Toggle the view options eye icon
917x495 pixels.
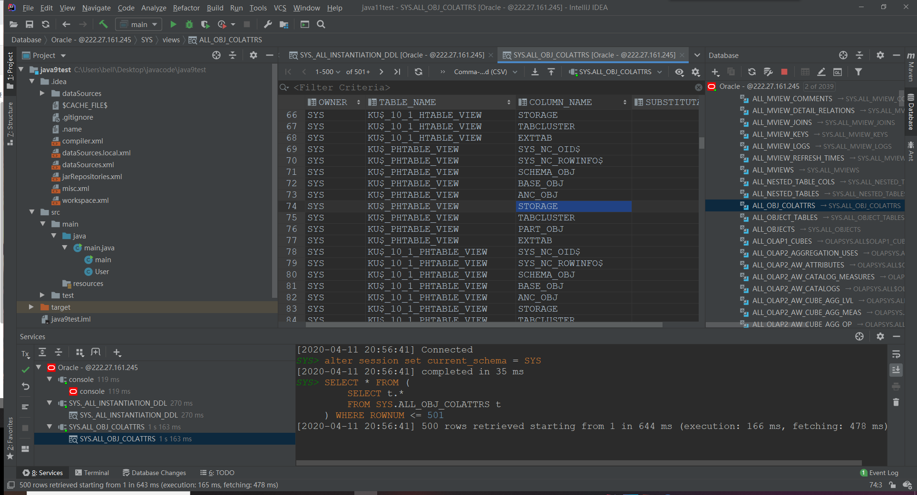[680, 72]
